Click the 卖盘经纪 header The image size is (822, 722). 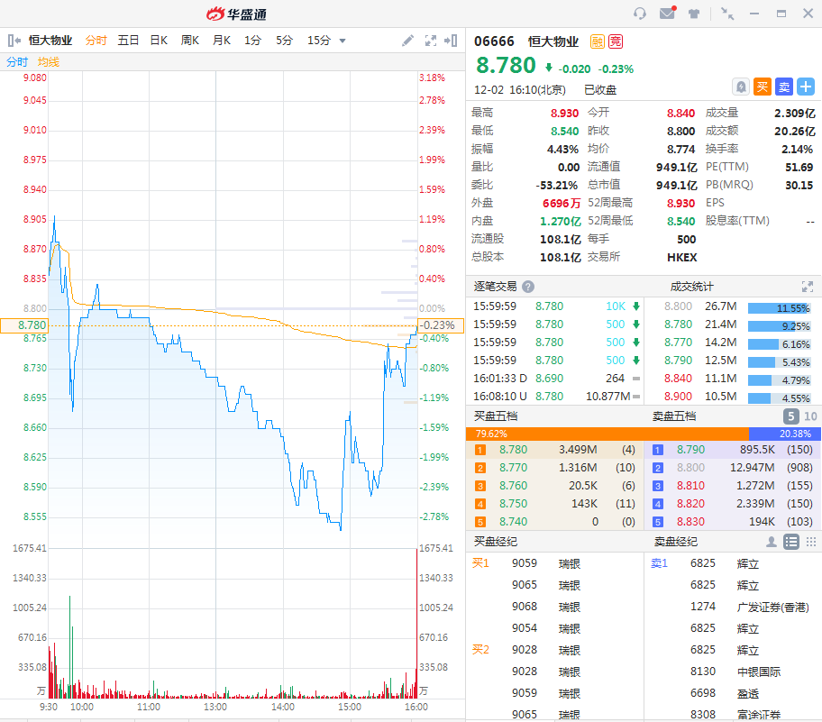[676, 542]
